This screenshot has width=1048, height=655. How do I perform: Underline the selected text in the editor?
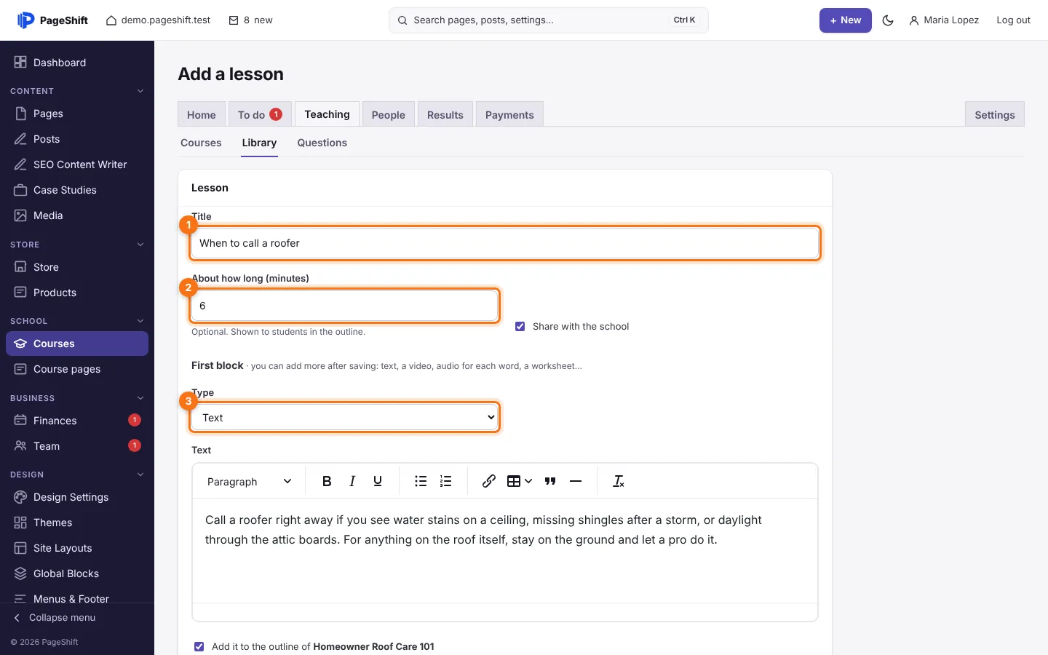[378, 481]
